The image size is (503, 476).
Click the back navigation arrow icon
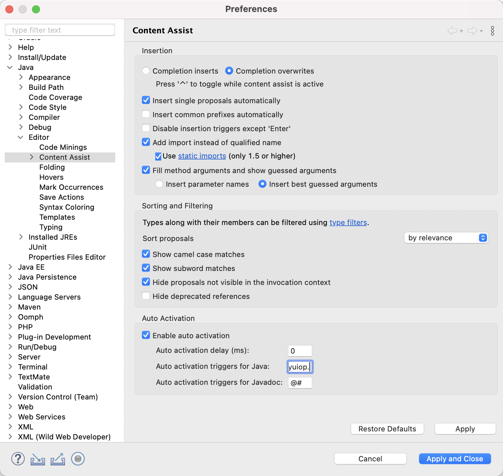pos(452,31)
